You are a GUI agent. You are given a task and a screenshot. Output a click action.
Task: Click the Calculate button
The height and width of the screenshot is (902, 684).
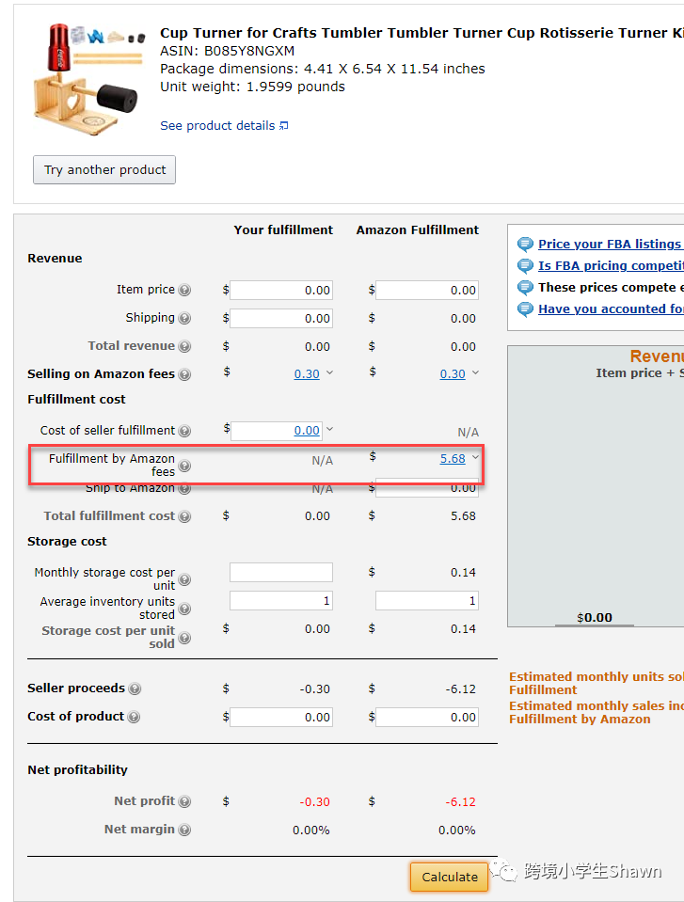[x=450, y=877]
